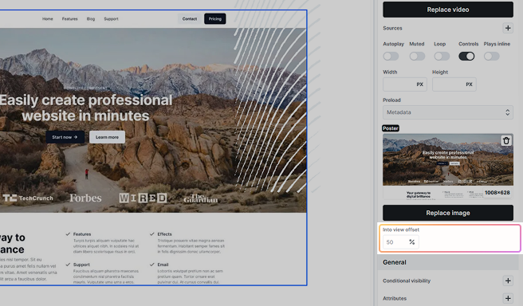Click the Pricing button in preview

(x=215, y=19)
